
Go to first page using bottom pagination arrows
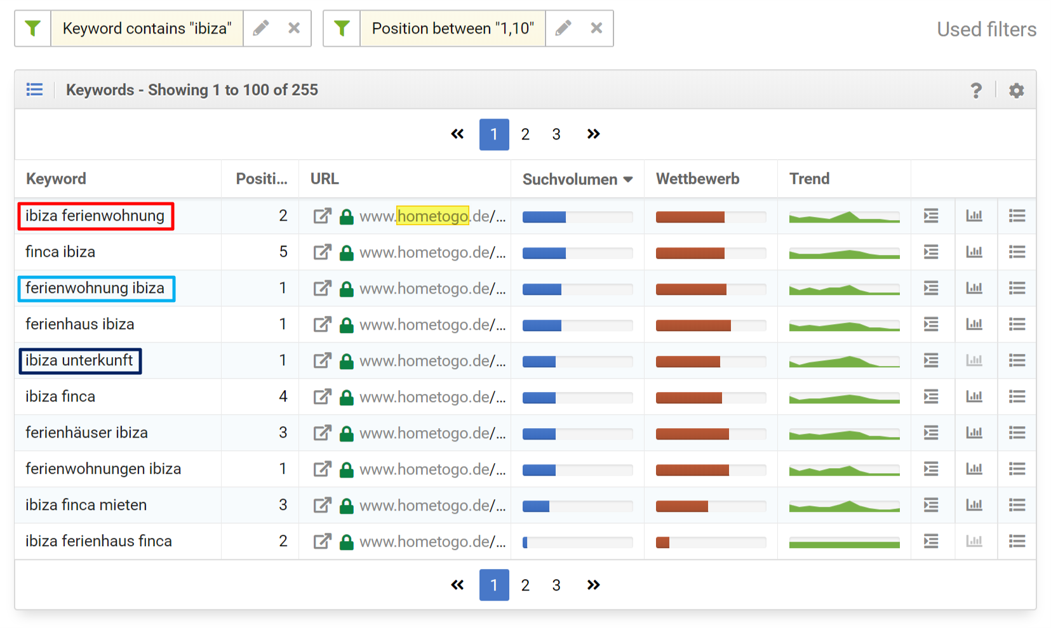point(457,585)
